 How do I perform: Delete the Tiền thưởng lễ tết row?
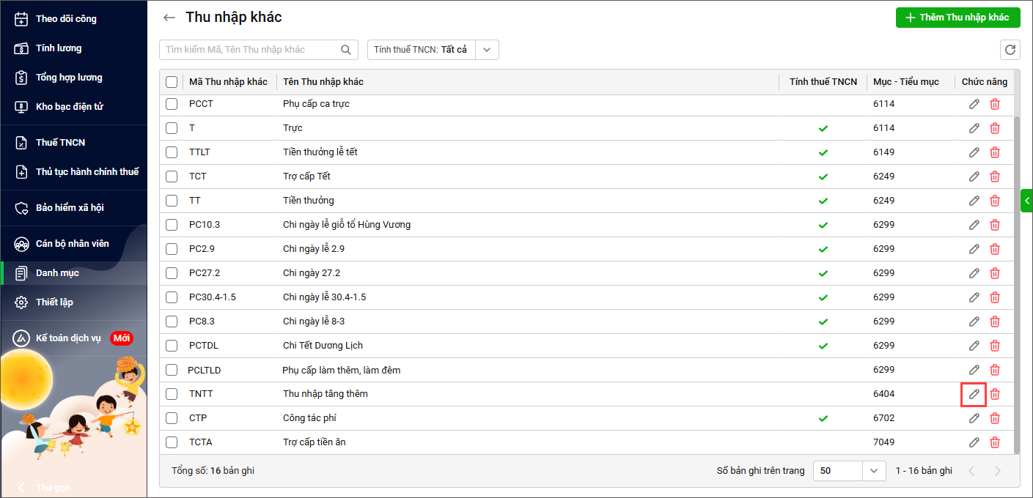995,152
